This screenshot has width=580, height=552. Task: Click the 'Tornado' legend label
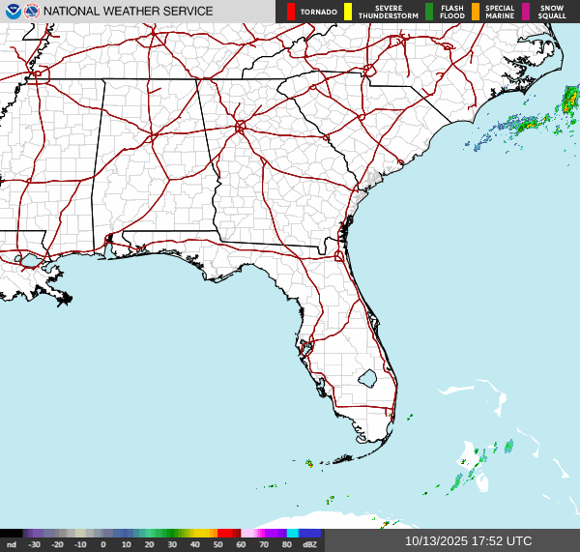click(x=318, y=13)
